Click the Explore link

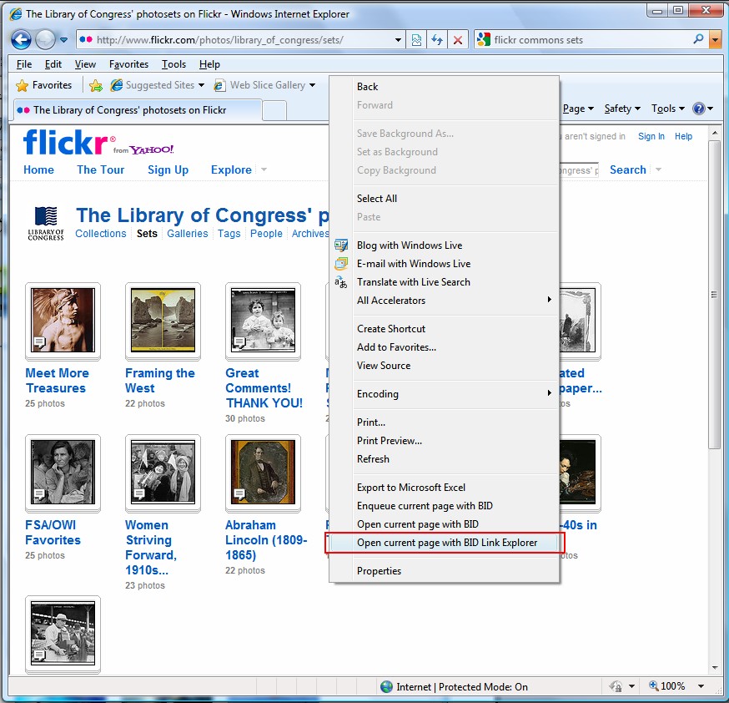[x=231, y=169]
